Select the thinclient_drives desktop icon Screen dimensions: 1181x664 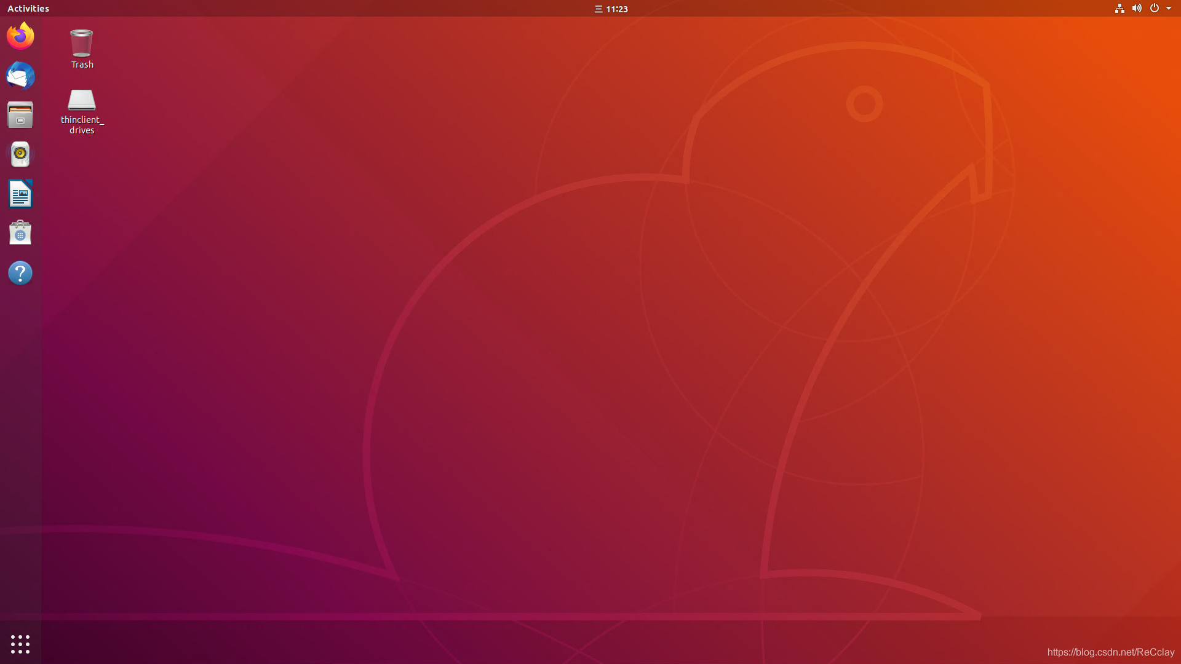point(81,100)
